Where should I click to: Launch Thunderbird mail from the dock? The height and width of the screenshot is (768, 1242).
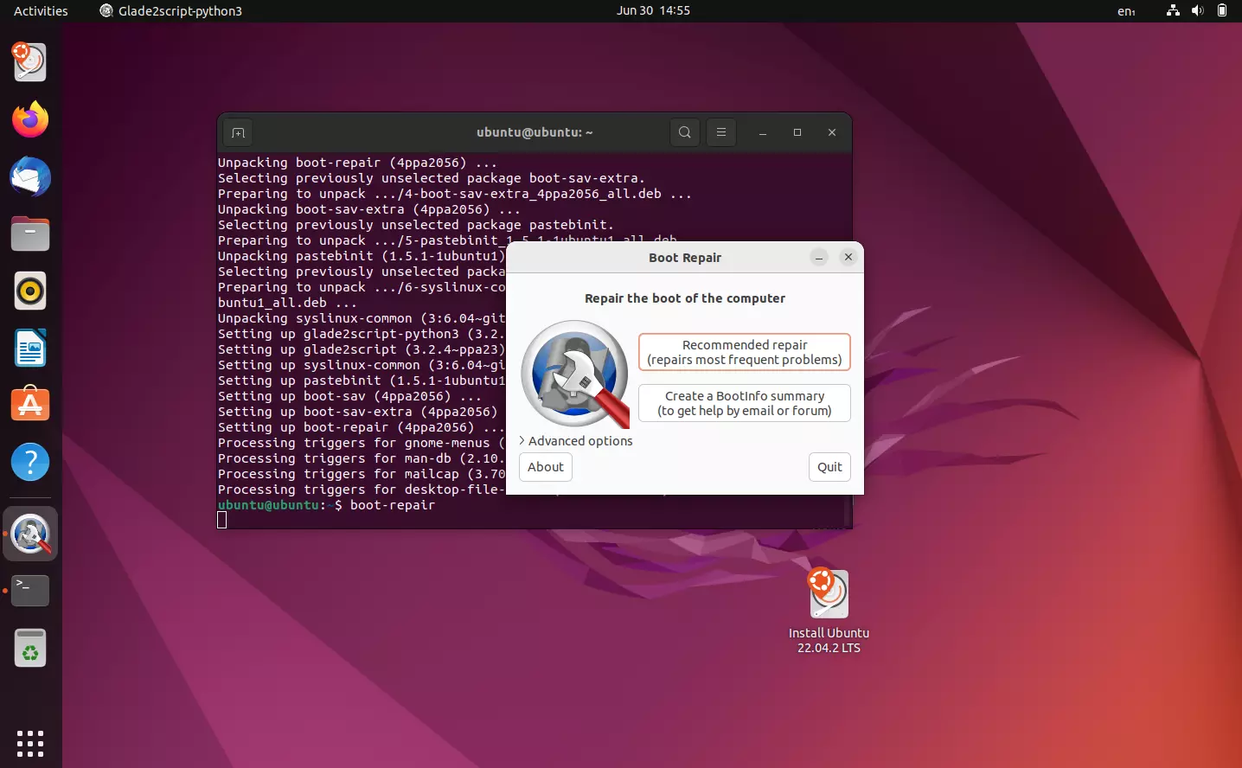[30, 176]
